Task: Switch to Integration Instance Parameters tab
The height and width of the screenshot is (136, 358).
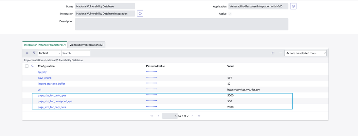Action: 45,45
